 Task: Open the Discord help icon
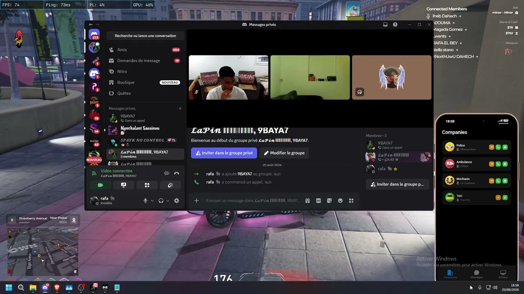click(395, 24)
